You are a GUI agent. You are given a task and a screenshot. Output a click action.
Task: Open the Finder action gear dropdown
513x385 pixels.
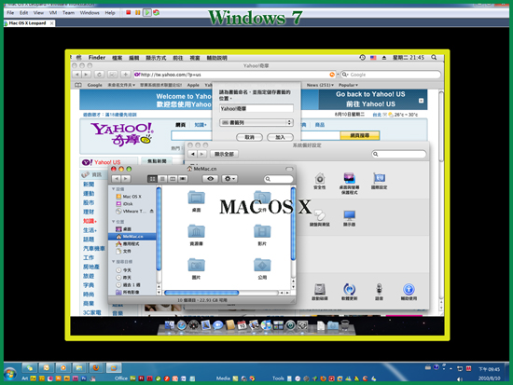click(229, 179)
